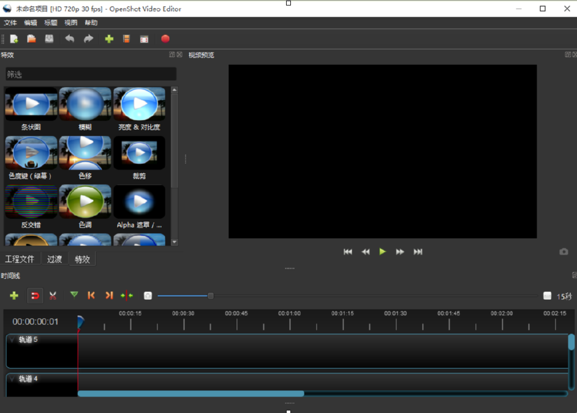Click the red Export Video button
The image size is (577, 413).
coord(165,39)
